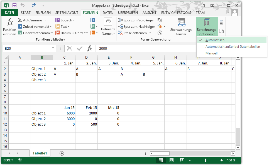Select Automatisch außer bei Datentabellen

(233, 47)
